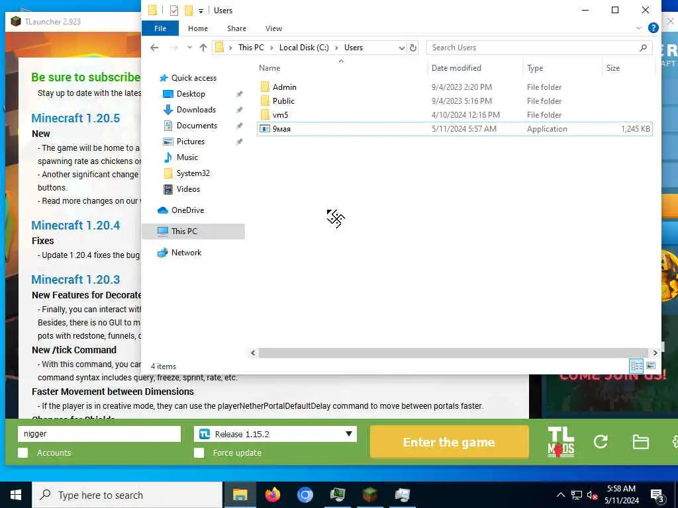Open Release 1.15.2 version dropdown

[275, 434]
